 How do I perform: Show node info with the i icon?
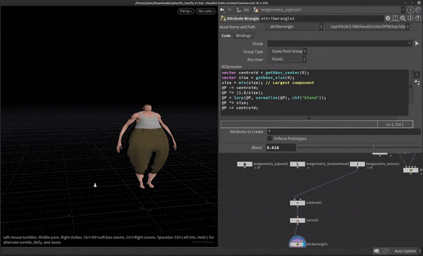point(410,18)
